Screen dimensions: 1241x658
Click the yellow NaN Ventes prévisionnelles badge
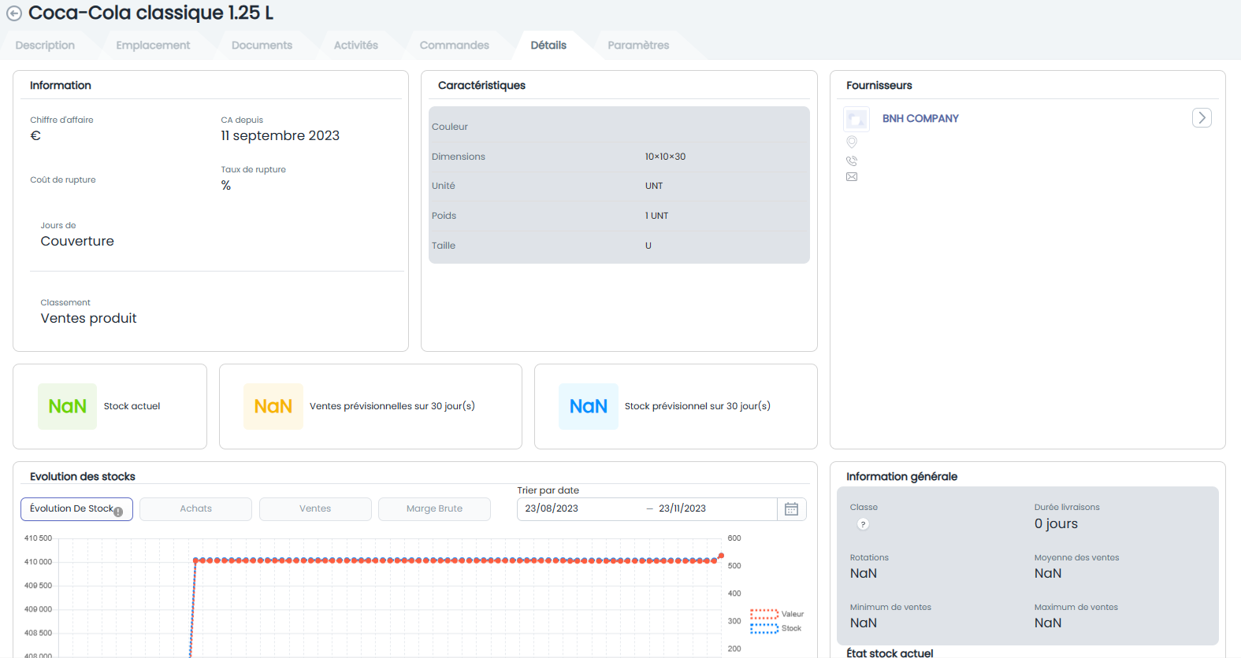click(273, 406)
